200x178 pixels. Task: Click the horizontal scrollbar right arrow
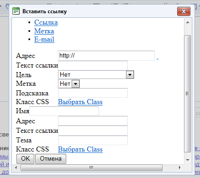(180, 168)
